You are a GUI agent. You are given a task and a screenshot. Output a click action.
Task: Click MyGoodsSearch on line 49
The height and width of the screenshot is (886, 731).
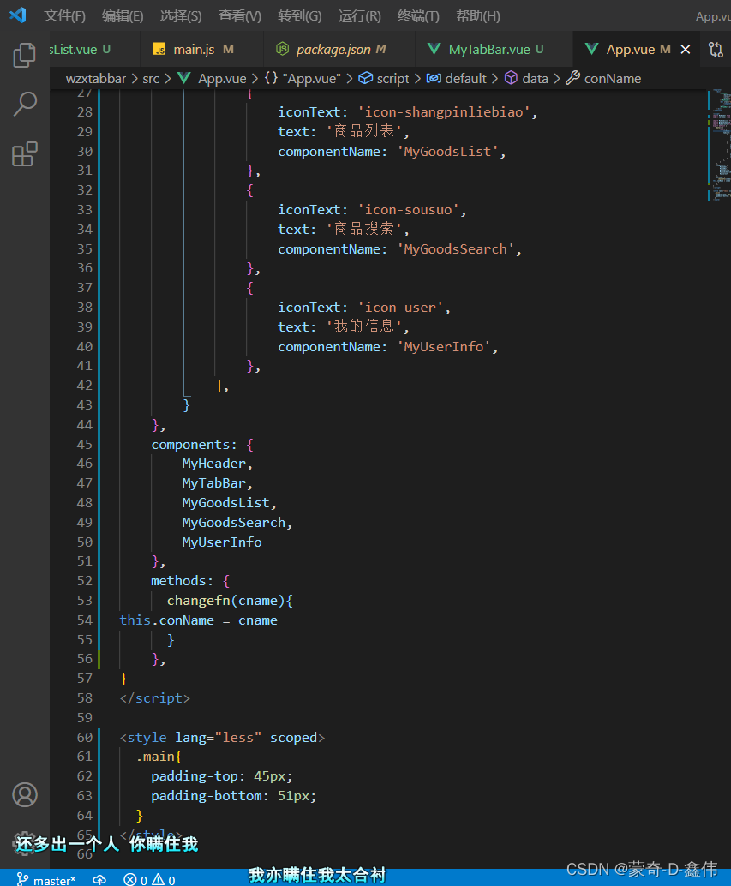point(234,523)
